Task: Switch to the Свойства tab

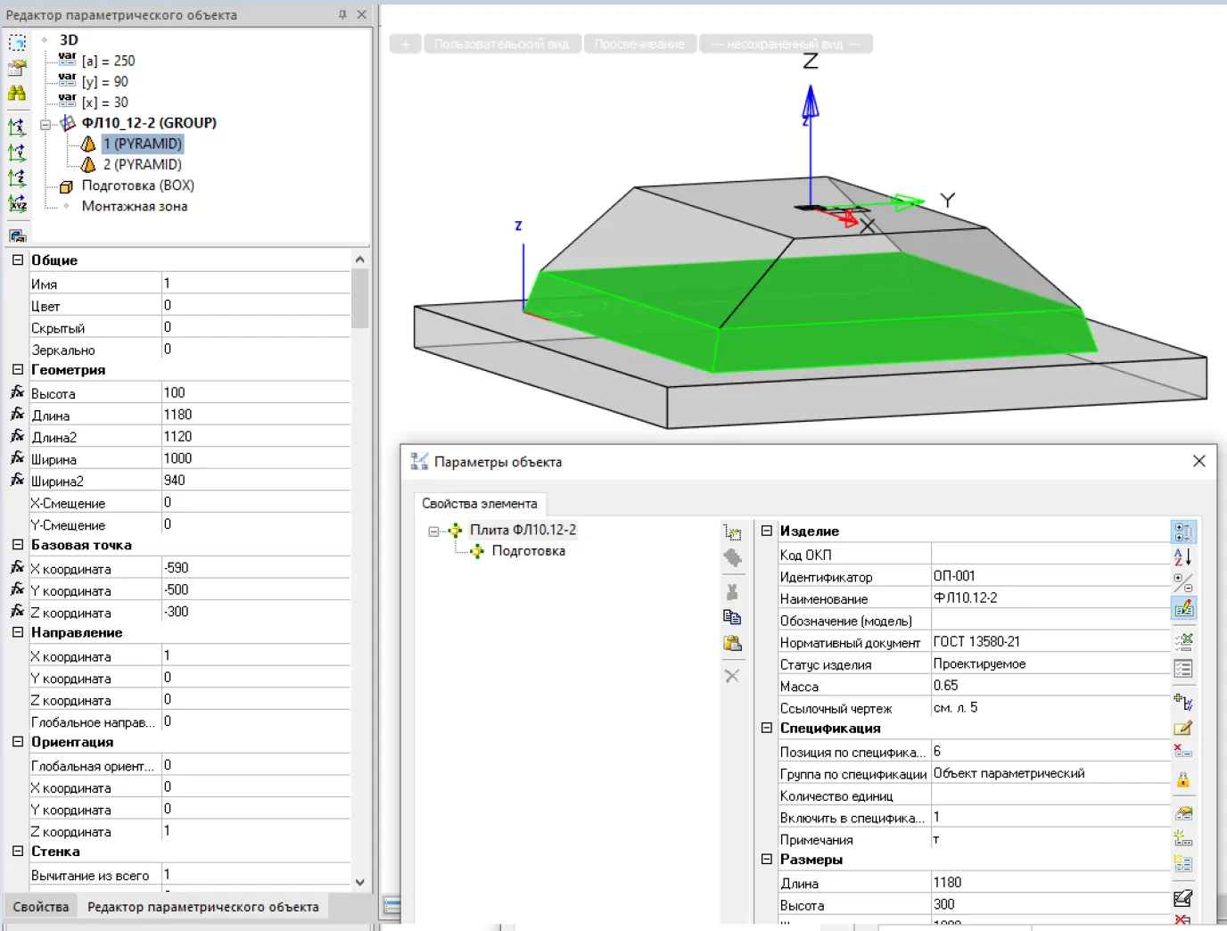Action: pyautogui.click(x=40, y=907)
